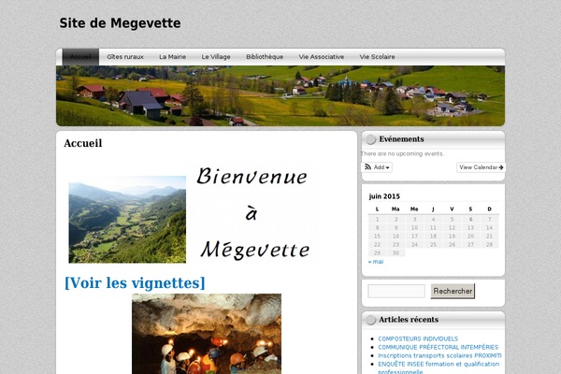The width and height of the screenshot is (561, 374).
Task: Click the View Calendar arrow icon
Action: point(501,167)
